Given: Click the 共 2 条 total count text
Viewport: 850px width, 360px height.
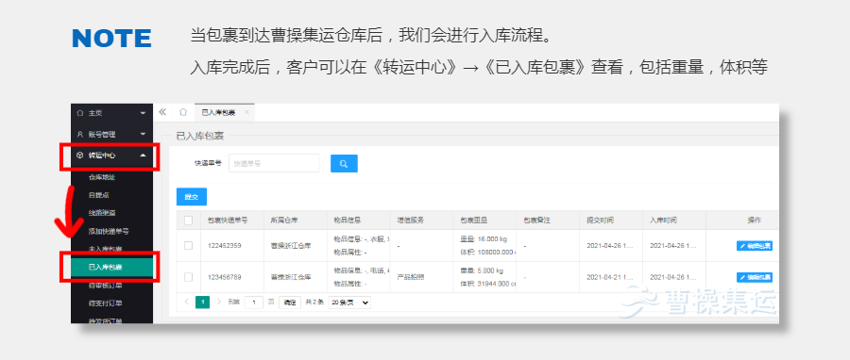Looking at the screenshot, I should [x=314, y=303].
